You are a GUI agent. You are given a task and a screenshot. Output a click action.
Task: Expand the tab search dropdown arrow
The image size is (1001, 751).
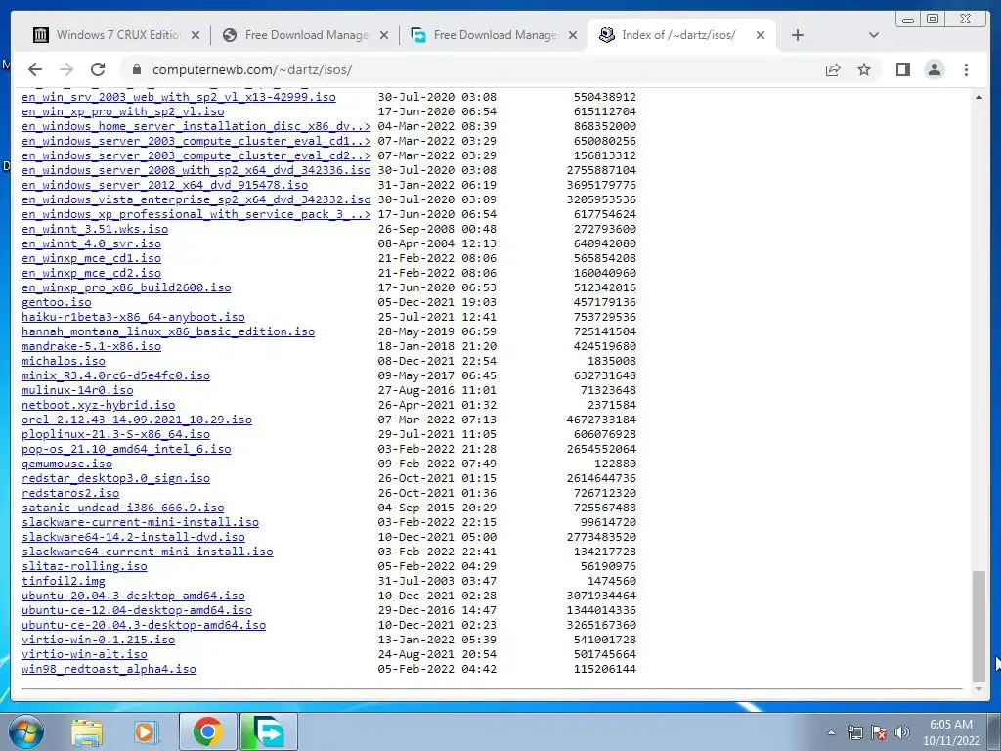pyautogui.click(x=873, y=35)
